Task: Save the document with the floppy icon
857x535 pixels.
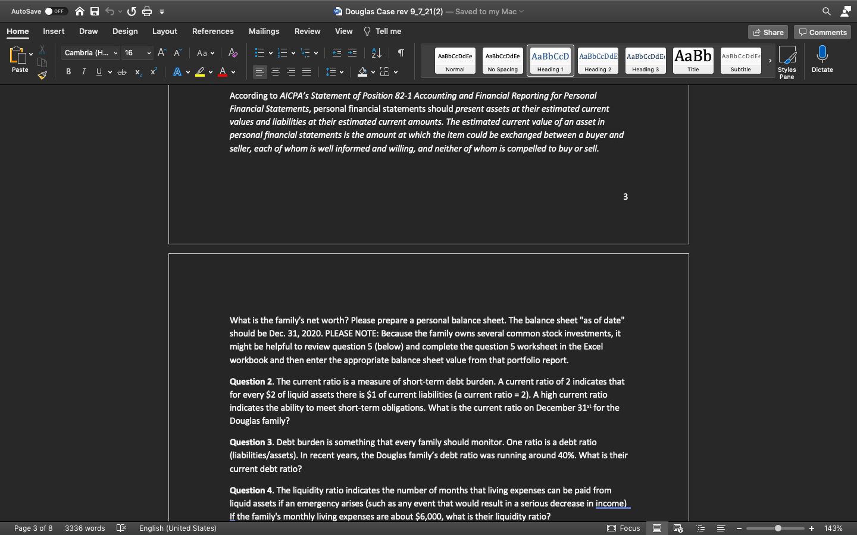Action: pyautogui.click(x=95, y=11)
